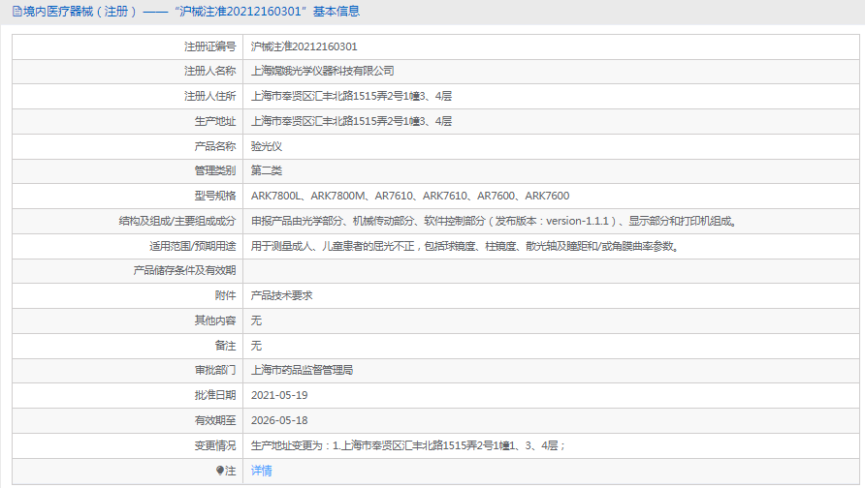Click the 批准日期 label
This screenshot has height=488, width=865.
[215, 395]
